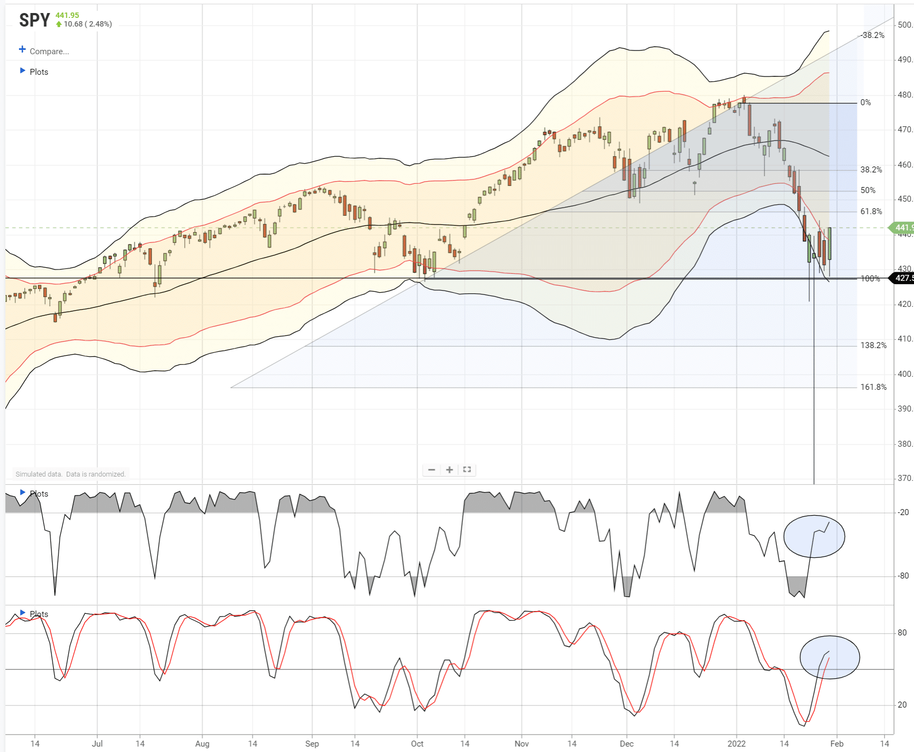Click the Oct label on time axis

click(417, 743)
